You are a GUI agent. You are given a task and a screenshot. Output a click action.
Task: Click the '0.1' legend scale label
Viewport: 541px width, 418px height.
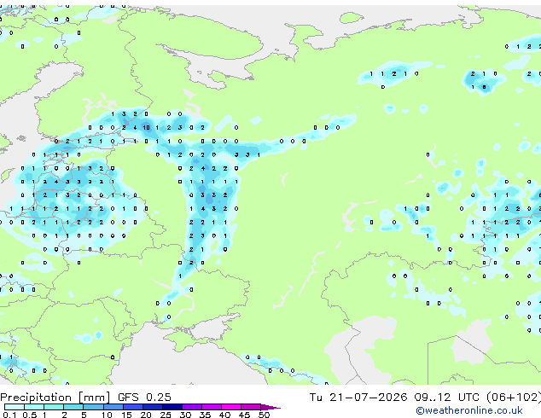coord(10,415)
